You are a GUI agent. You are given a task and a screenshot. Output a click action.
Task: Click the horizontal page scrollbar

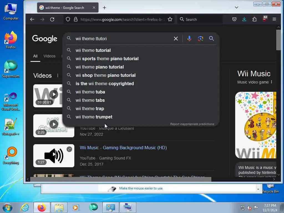(x=121, y=179)
